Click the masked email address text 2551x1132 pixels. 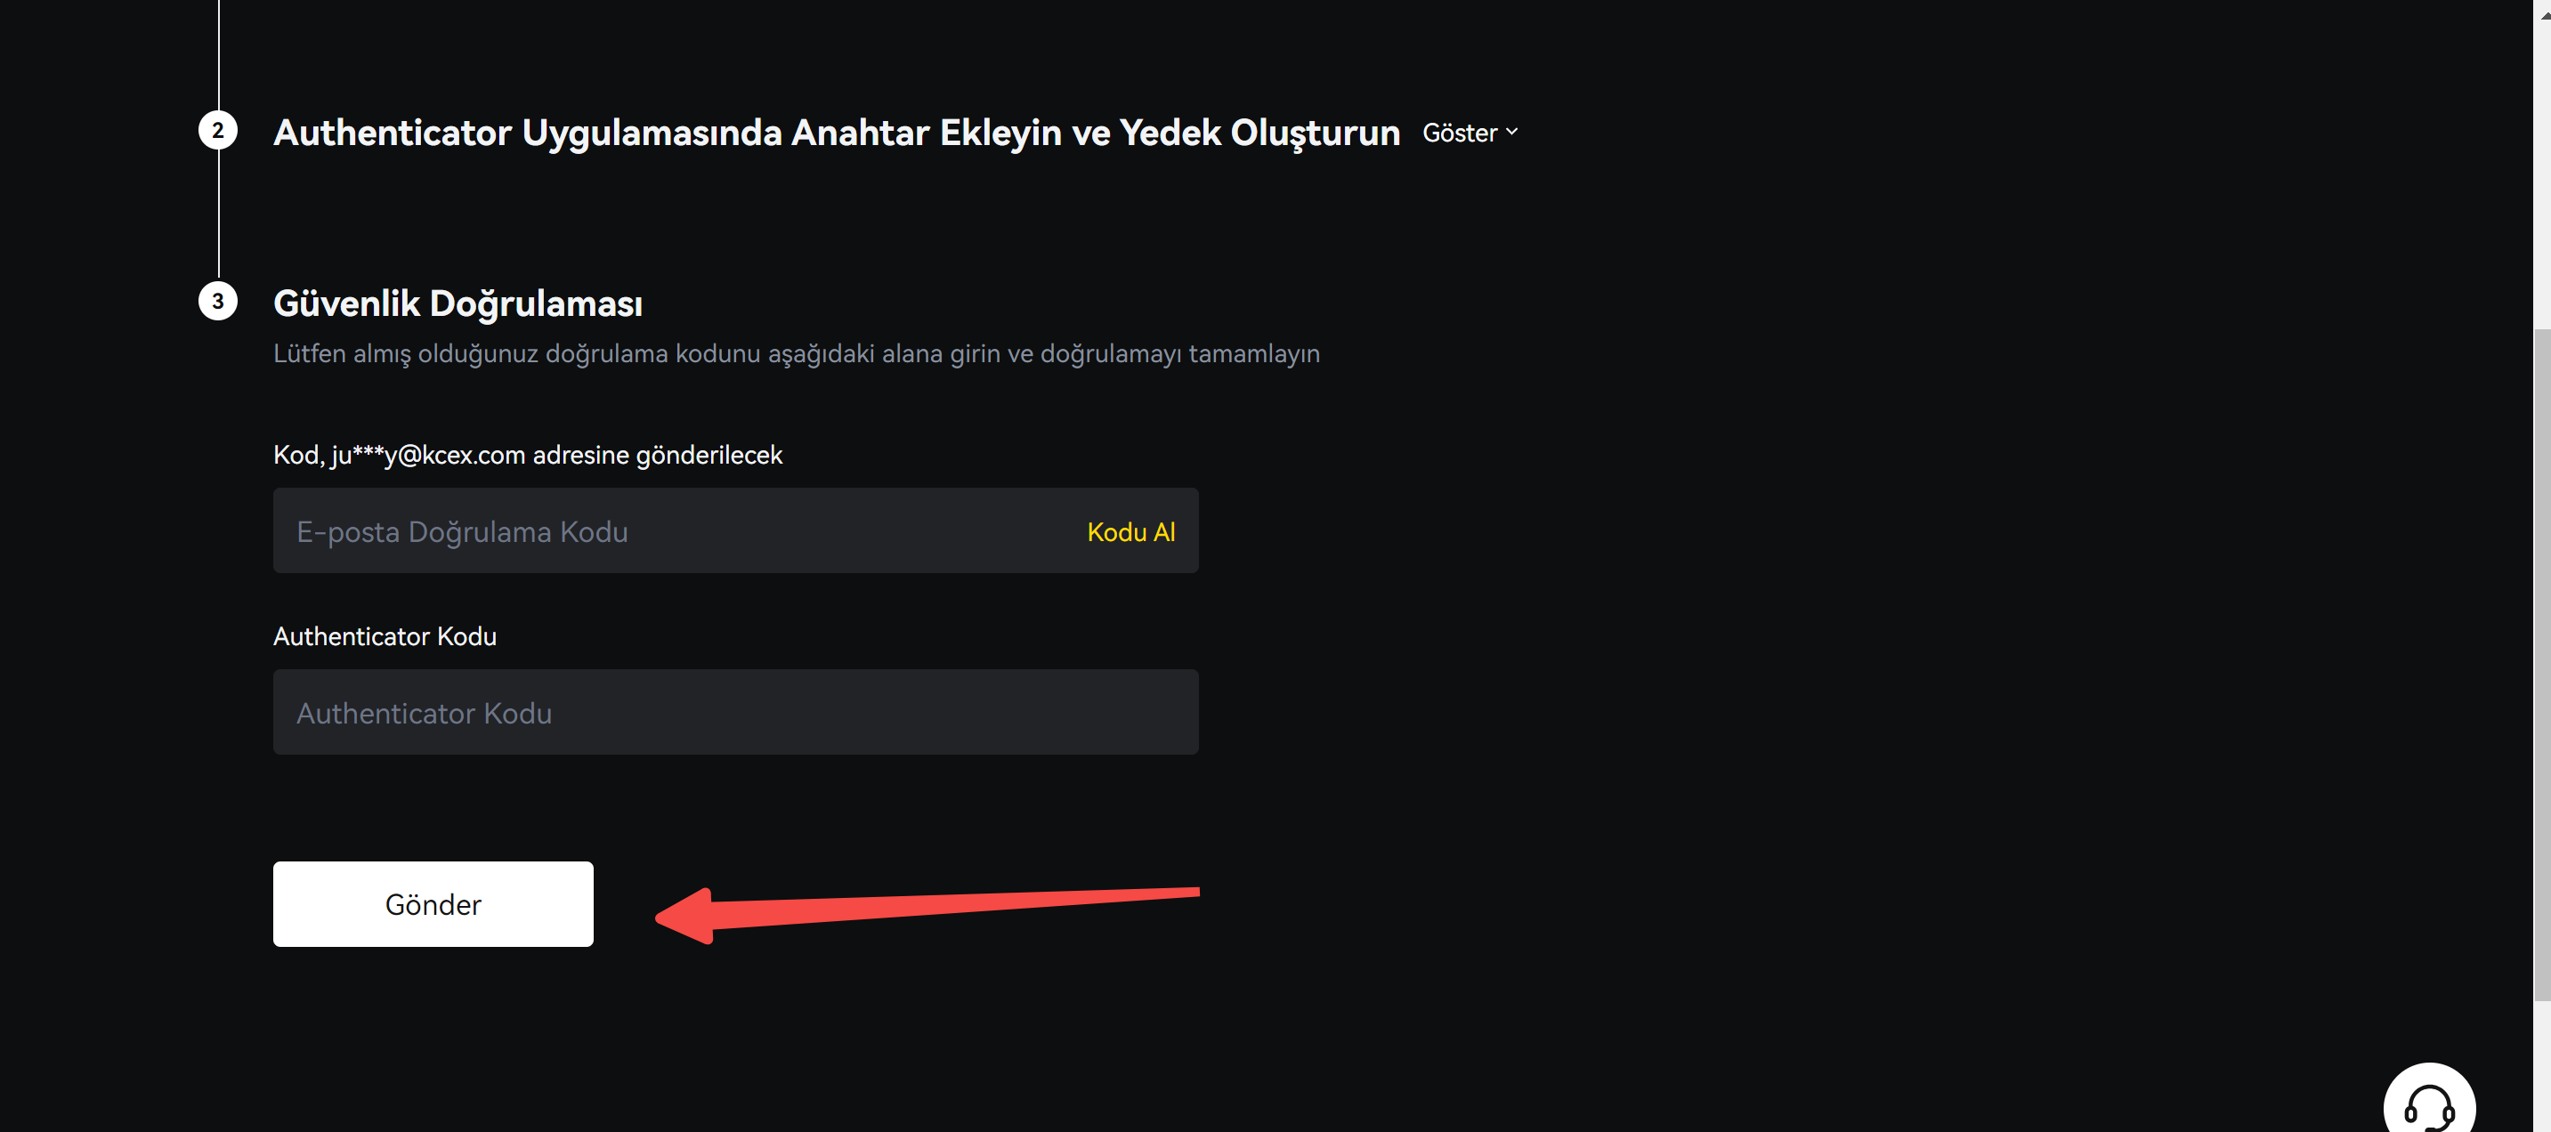click(428, 455)
